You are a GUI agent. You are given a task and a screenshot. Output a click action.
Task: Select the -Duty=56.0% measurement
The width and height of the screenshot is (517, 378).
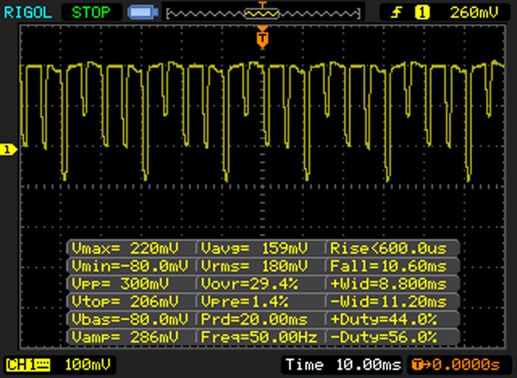click(383, 338)
